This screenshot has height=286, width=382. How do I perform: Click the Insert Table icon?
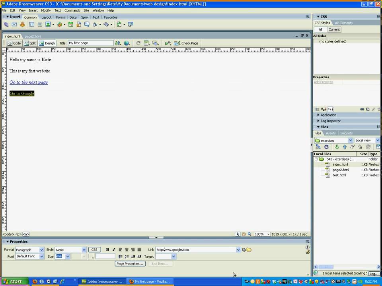32,24
